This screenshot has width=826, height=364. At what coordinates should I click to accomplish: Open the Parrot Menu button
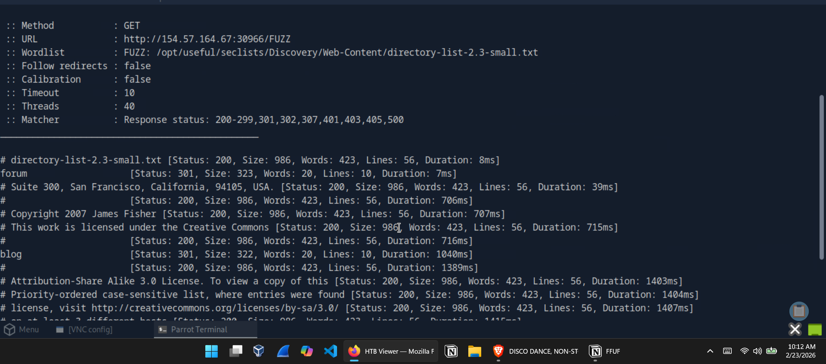click(x=22, y=330)
